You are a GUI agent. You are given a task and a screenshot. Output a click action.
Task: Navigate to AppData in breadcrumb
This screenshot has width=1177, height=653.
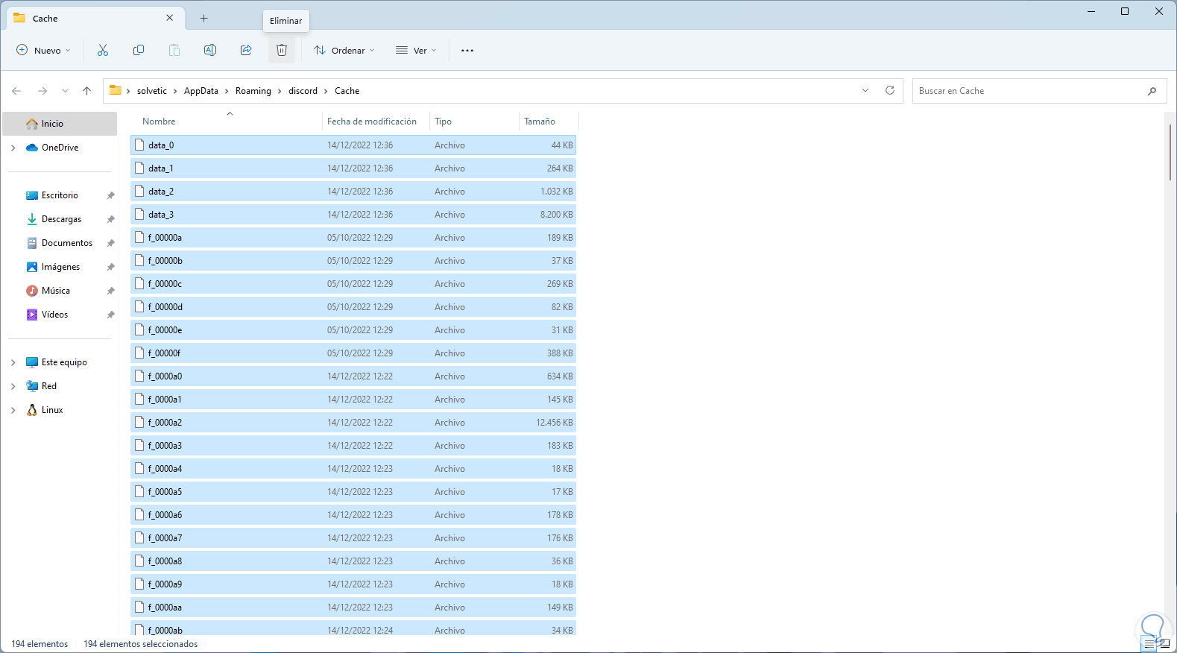click(x=201, y=91)
